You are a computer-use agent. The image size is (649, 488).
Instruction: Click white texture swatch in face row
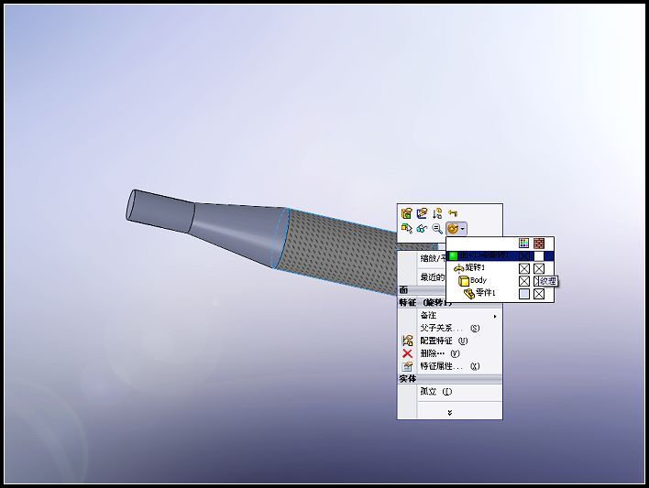[539, 256]
